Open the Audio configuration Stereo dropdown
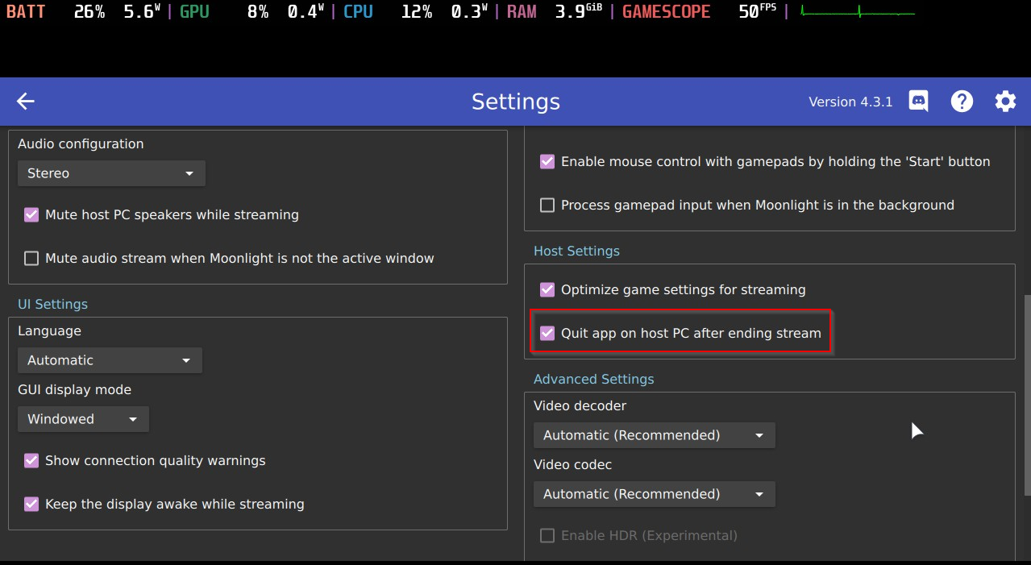This screenshot has width=1031, height=565. [111, 173]
